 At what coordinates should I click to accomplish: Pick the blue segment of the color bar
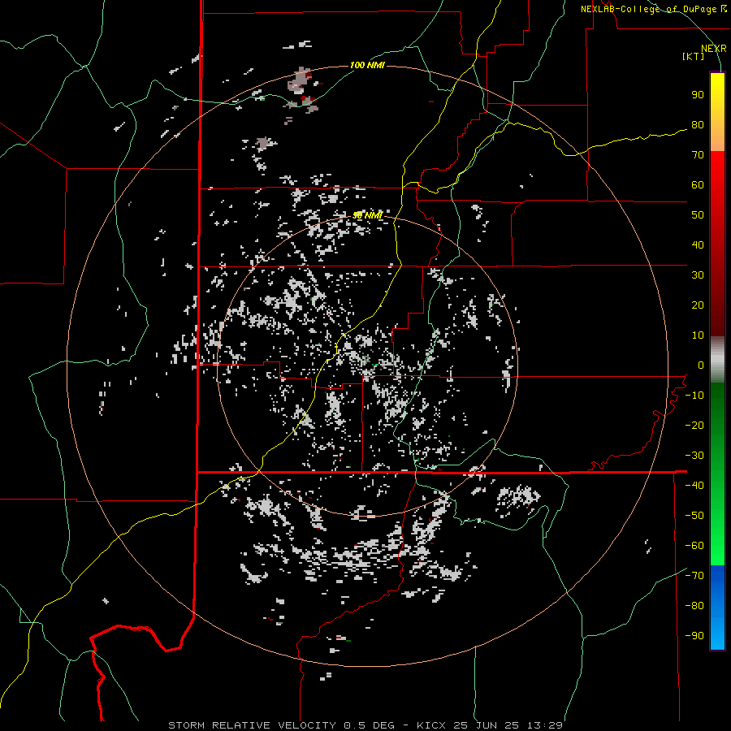[x=717, y=607]
